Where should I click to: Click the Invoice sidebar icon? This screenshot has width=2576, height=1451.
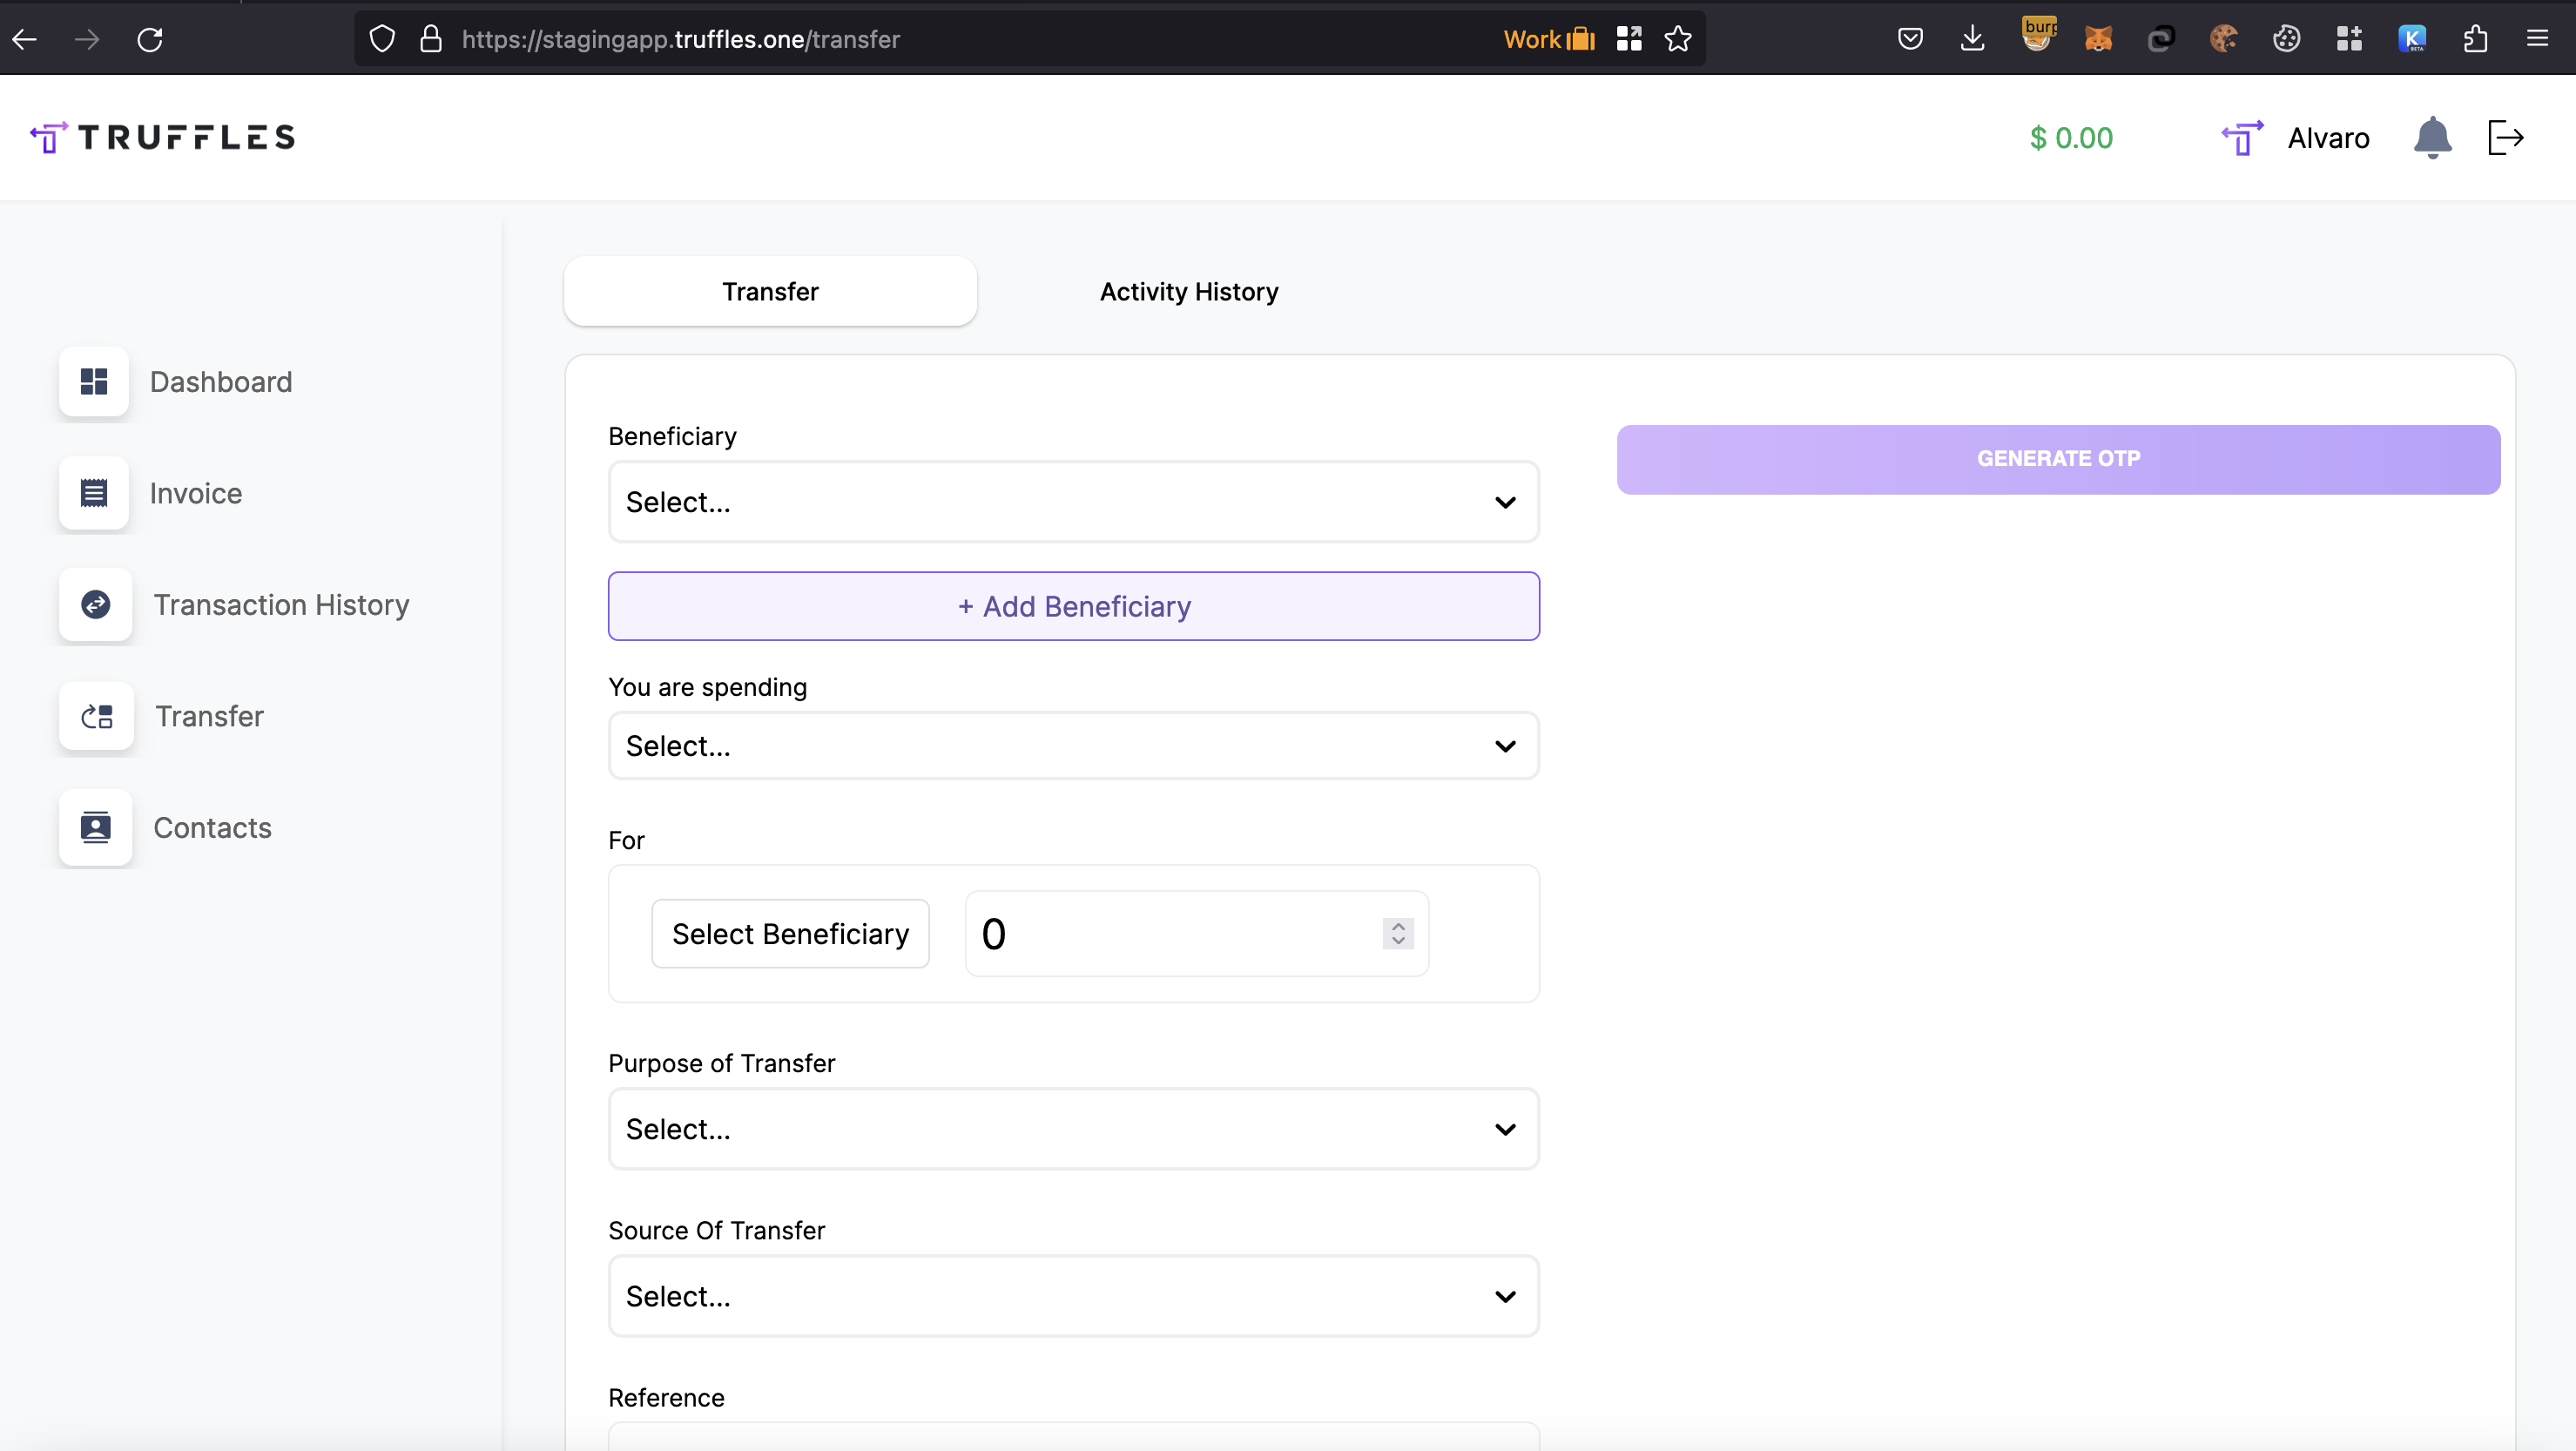(x=96, y=492)
